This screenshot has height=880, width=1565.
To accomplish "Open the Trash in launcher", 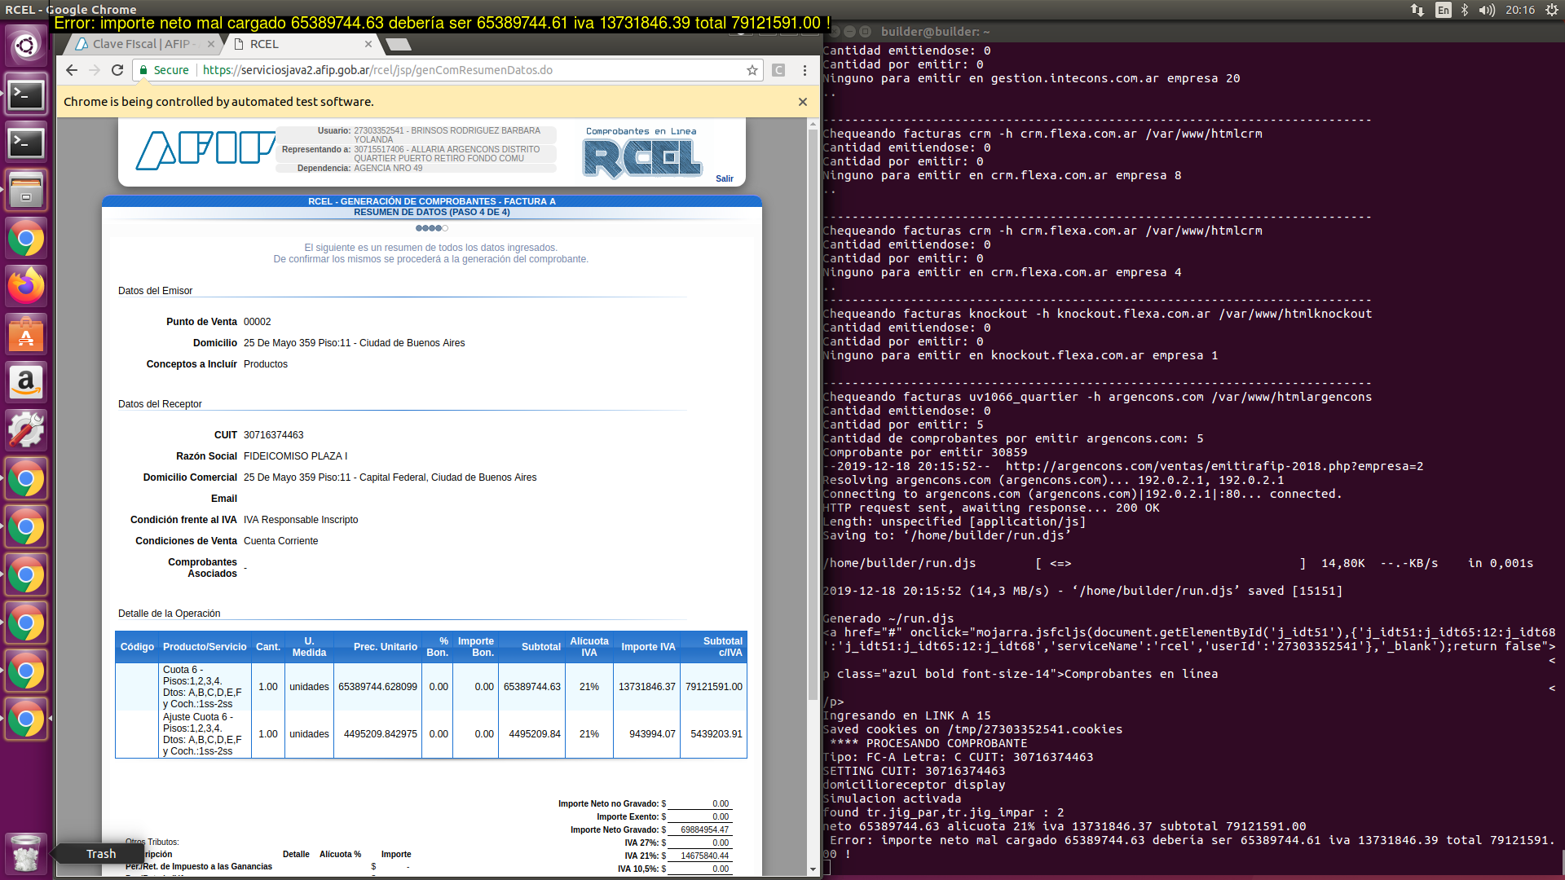I will (x=26, y=853).
